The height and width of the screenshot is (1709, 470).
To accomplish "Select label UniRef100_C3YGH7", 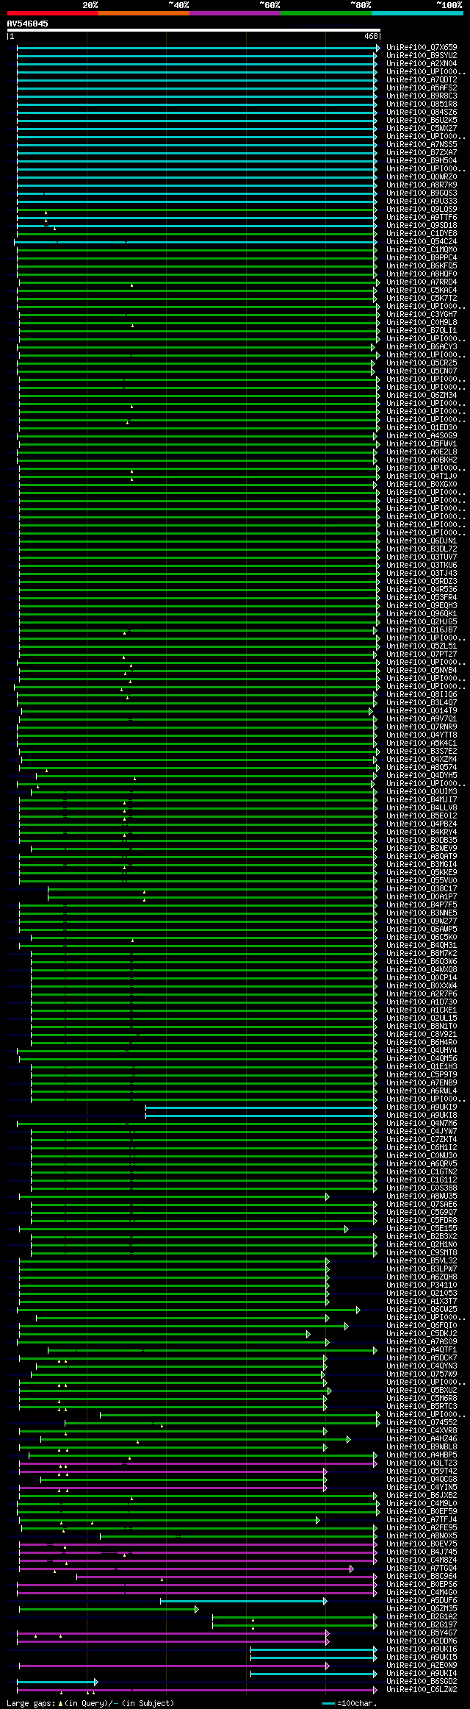I will [x=422, y=315].
